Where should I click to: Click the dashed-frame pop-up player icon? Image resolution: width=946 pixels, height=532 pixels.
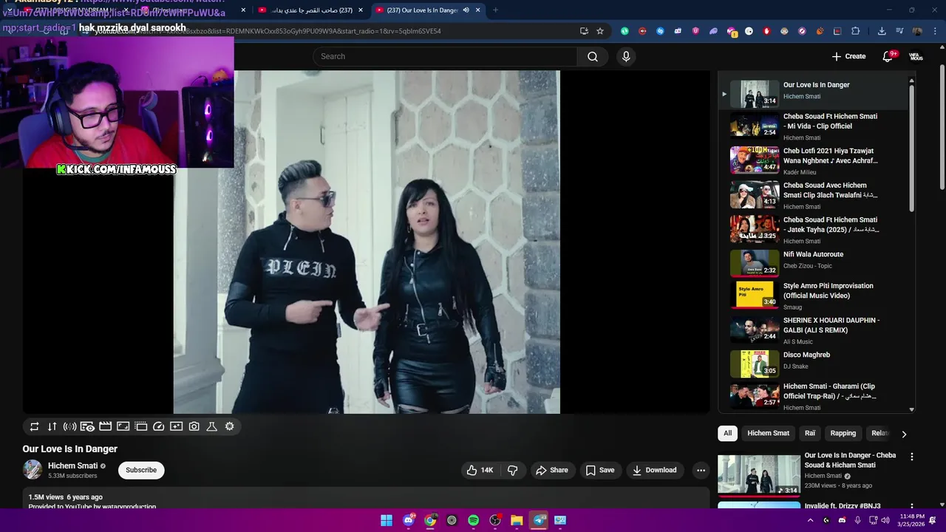click(141, 426)
